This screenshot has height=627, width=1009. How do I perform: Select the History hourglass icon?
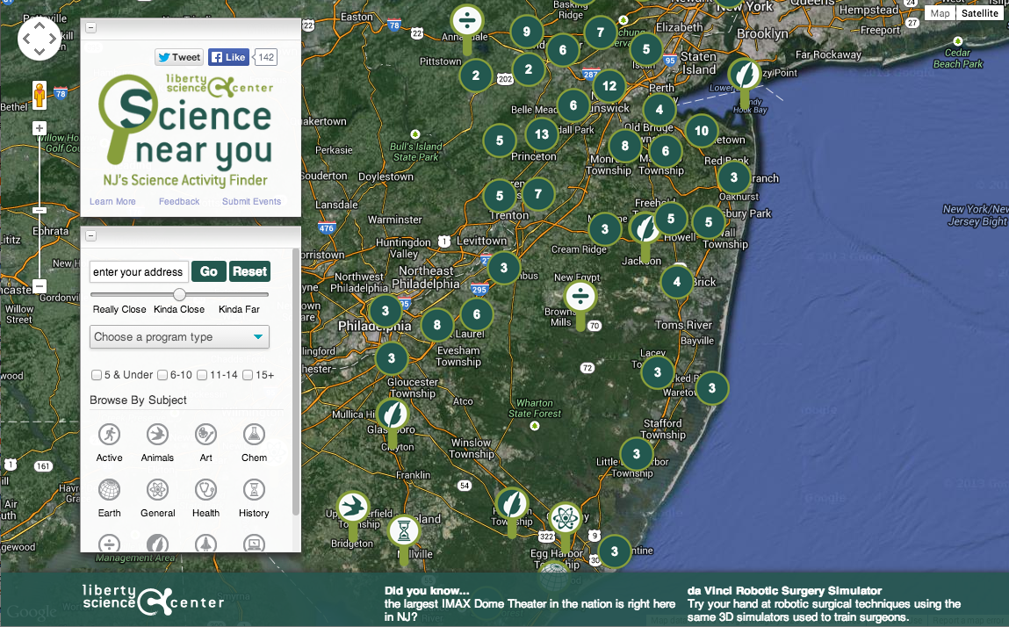(254, 489)
